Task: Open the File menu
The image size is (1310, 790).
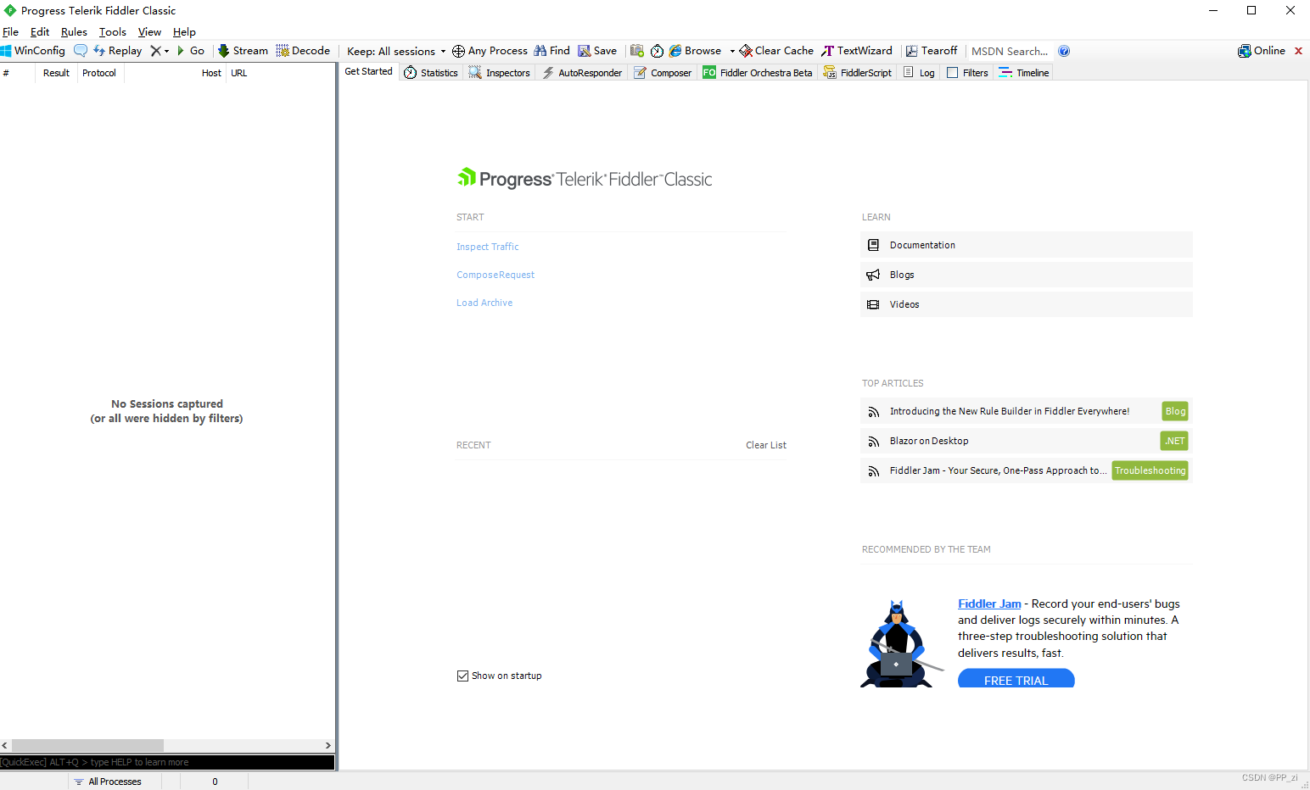Action: 10,32
